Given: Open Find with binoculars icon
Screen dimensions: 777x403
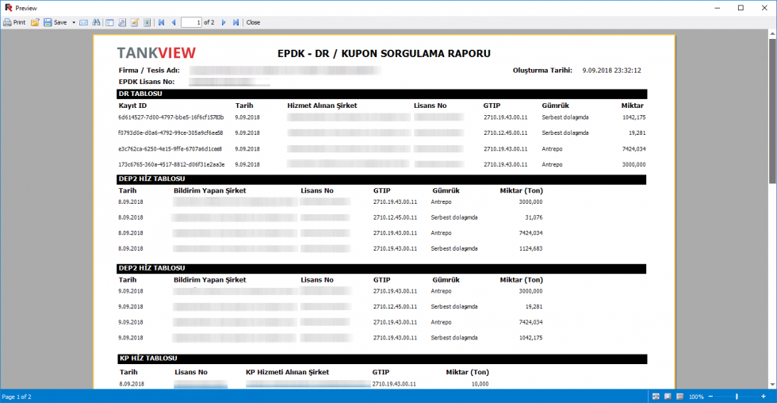Looking at the screenshot, I should (96, 22).
